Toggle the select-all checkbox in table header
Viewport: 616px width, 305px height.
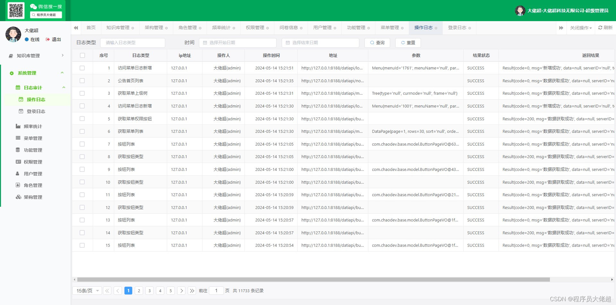tap(82, 55)
